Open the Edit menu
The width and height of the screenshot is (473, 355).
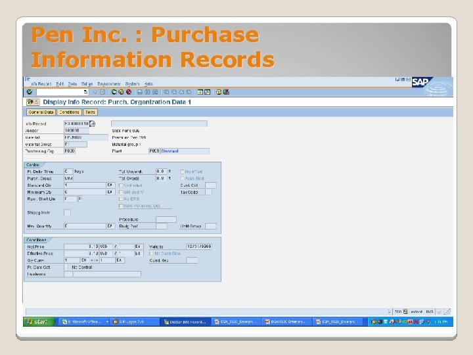[60, 84]
